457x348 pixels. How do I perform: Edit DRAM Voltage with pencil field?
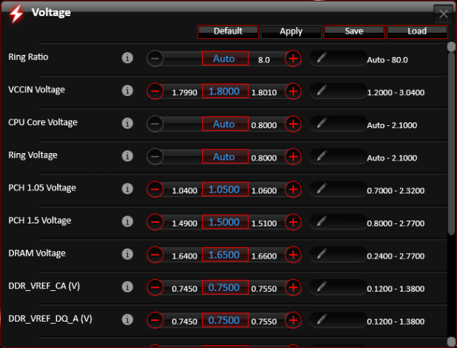pos(338,254)
